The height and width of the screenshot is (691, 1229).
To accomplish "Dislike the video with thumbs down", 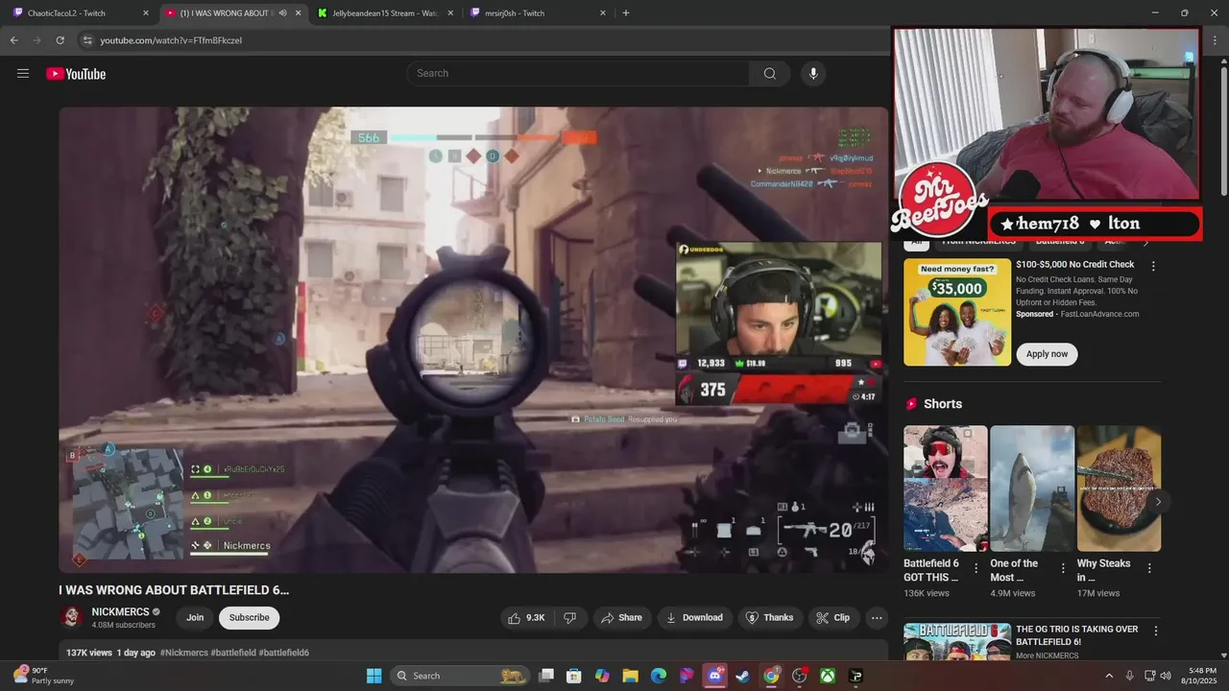I will (x=569, y=618).
